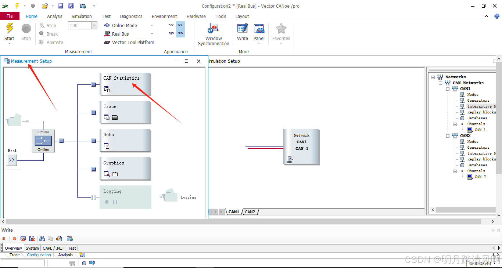This screenshot has width=502, height=268.
Task: Click the copy icon in Write toolbar
Action: [51, 239]
